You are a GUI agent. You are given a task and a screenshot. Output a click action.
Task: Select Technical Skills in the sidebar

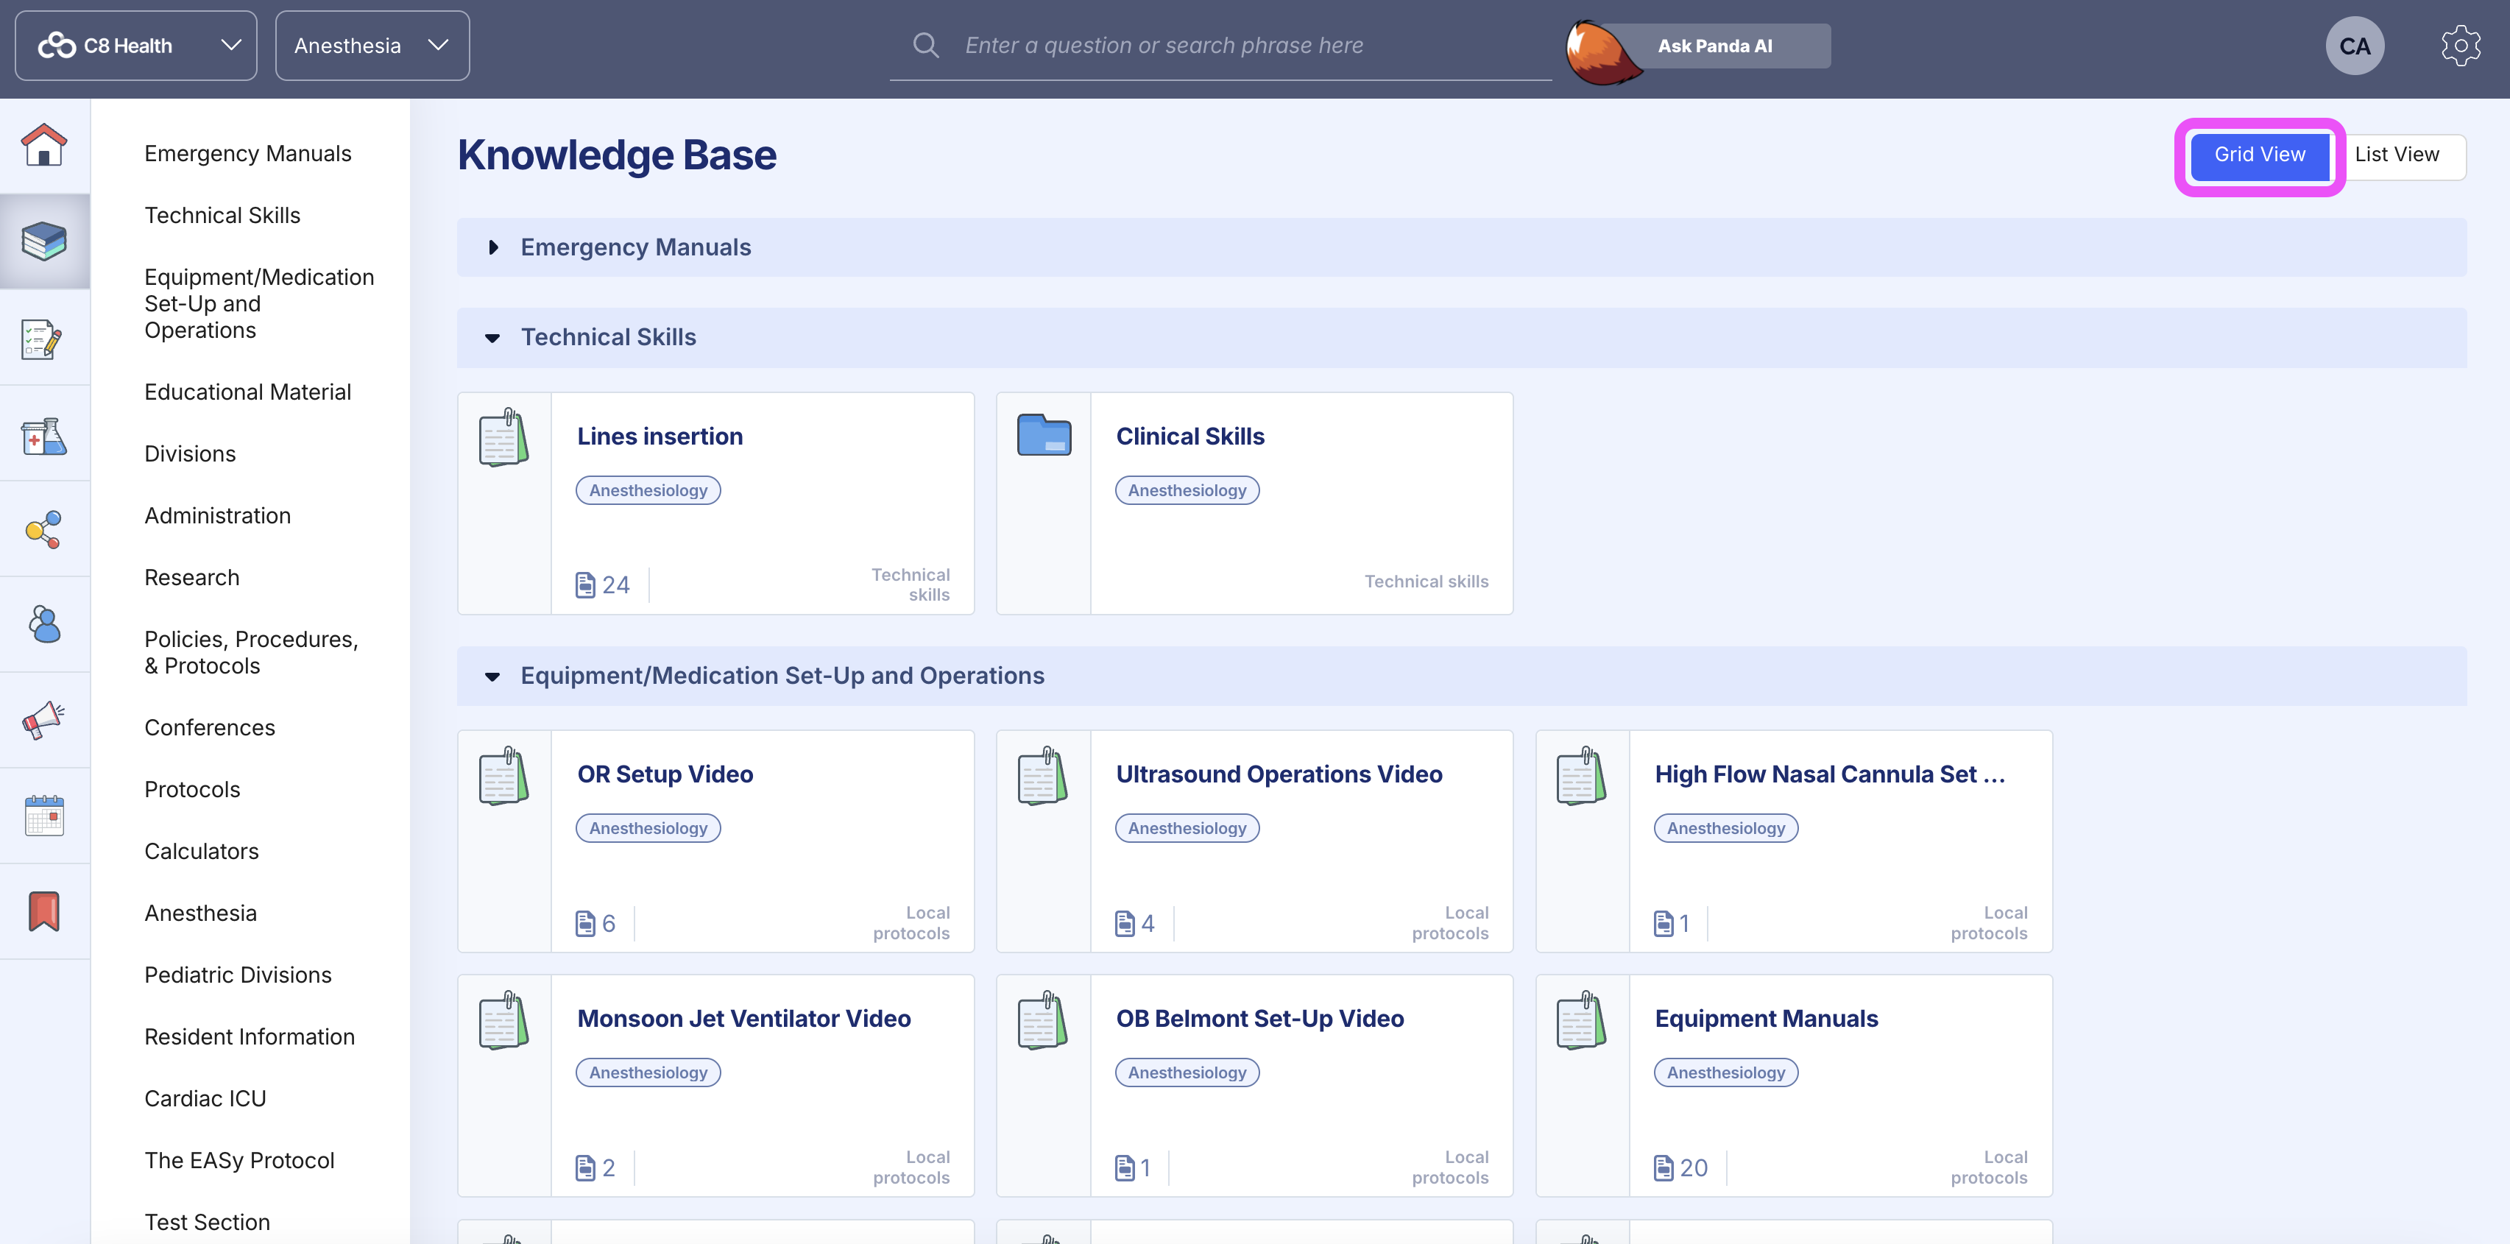point(222,215)
